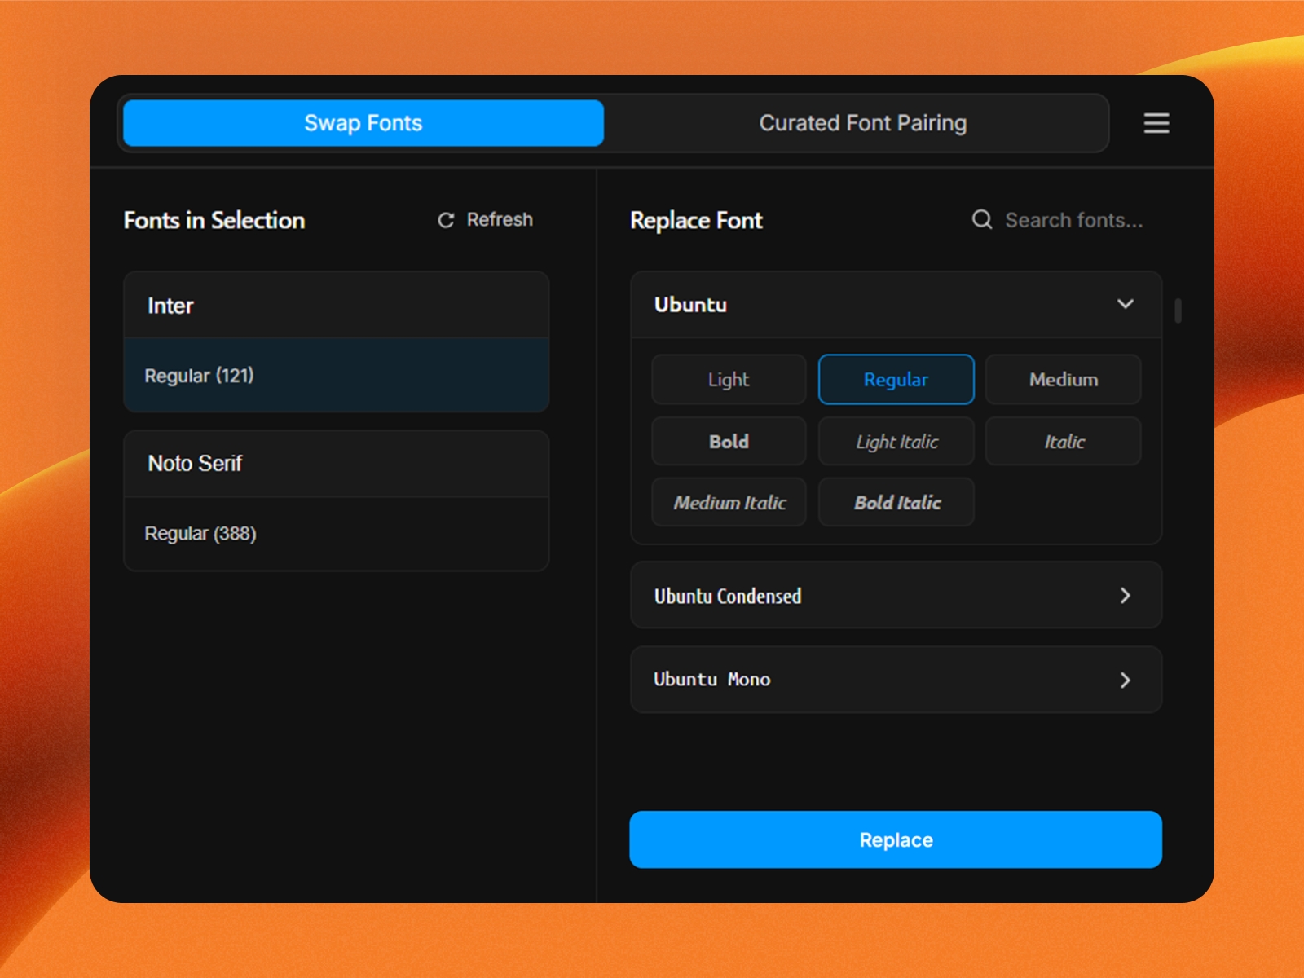Switch to the Swap Fonts tab
Screen dimensions: 1304x978
(363, 123)
